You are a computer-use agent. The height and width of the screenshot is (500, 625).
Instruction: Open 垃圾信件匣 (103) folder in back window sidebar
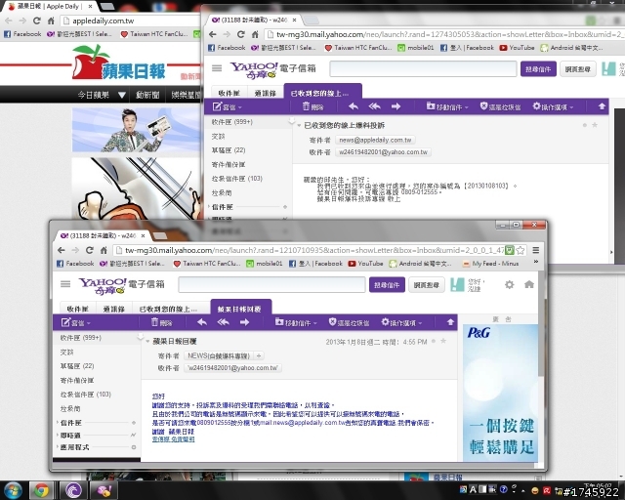(236, 179)
